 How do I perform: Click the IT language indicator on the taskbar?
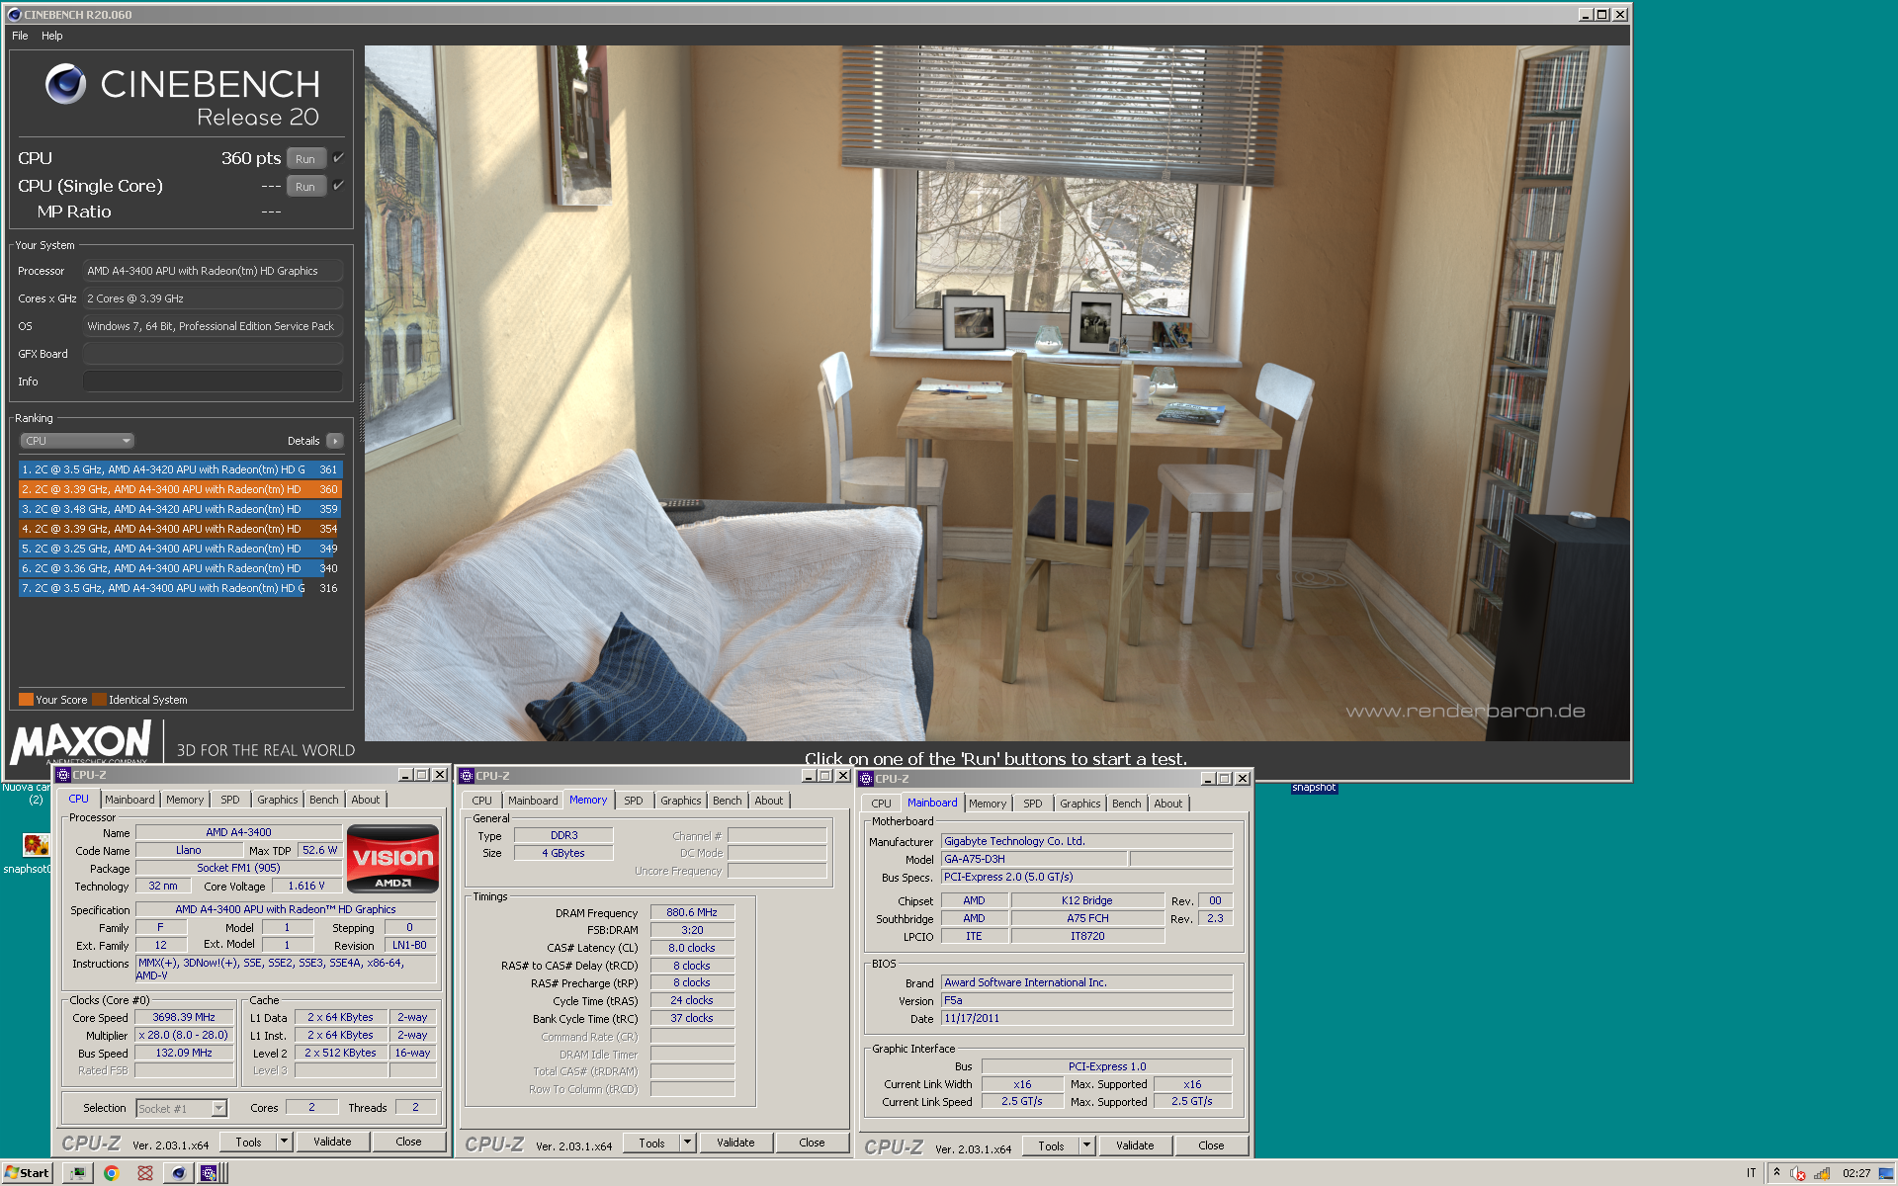click(x=1751, y=1173)
